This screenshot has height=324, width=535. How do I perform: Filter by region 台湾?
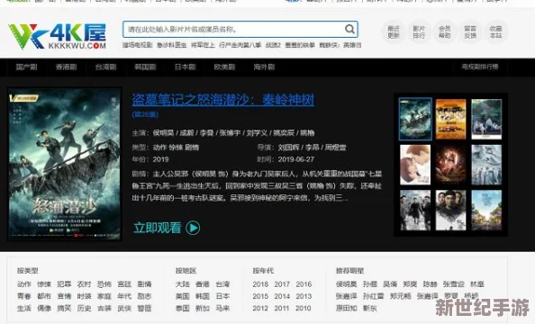click(x=222, y=284)
